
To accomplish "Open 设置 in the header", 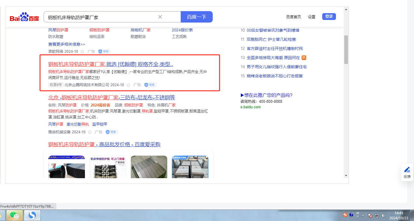I will tap(312, 17).
